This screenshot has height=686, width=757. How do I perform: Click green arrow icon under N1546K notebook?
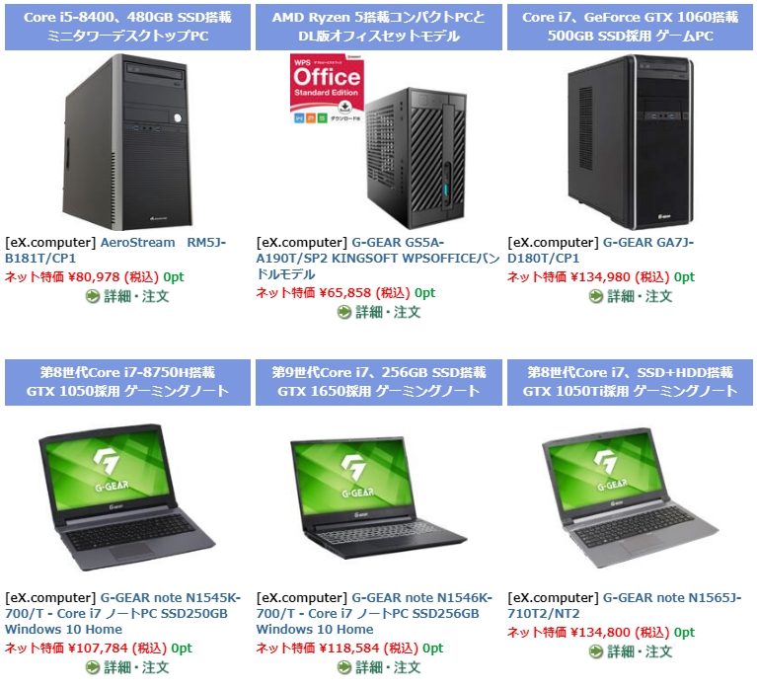344,667
